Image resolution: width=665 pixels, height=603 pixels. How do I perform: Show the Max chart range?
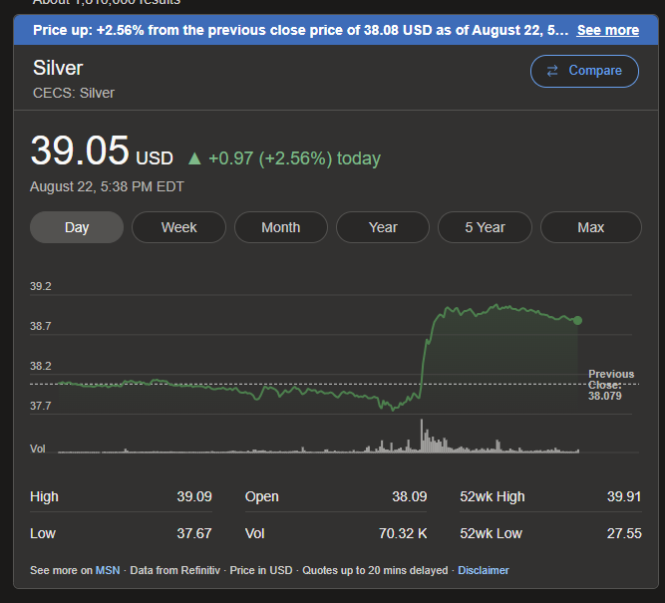pyautogui.click(x=591, y=227)
